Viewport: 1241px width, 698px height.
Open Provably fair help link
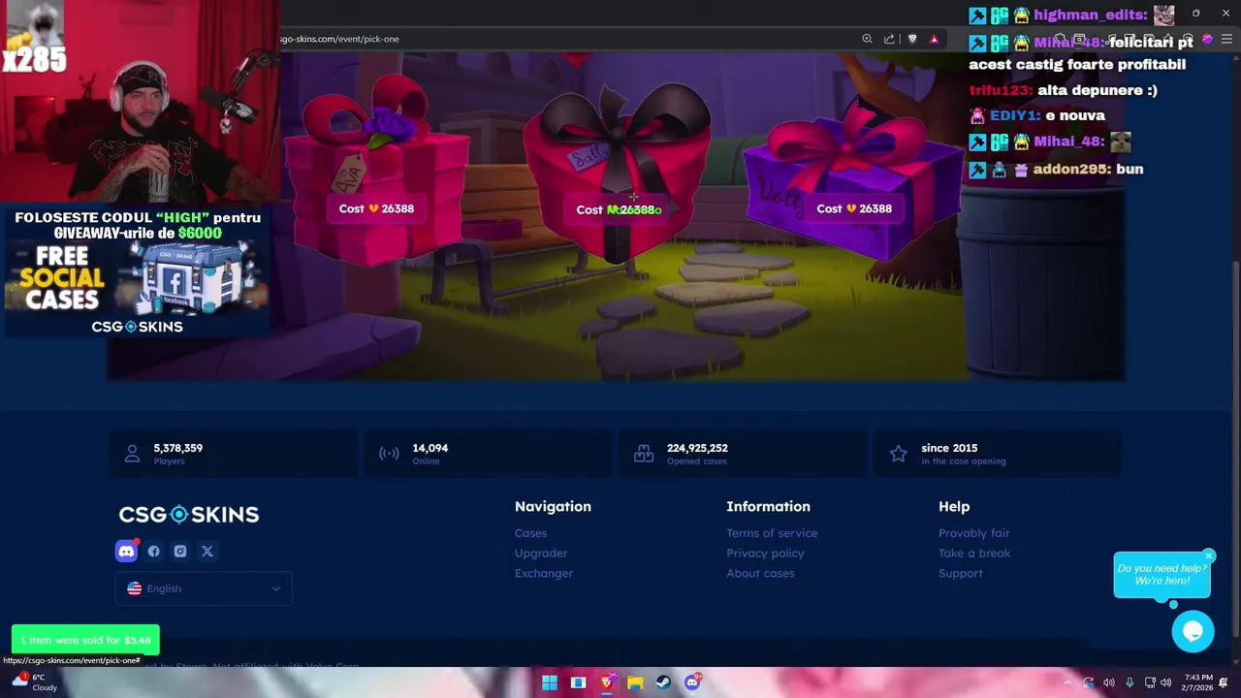tap(973, 533)
